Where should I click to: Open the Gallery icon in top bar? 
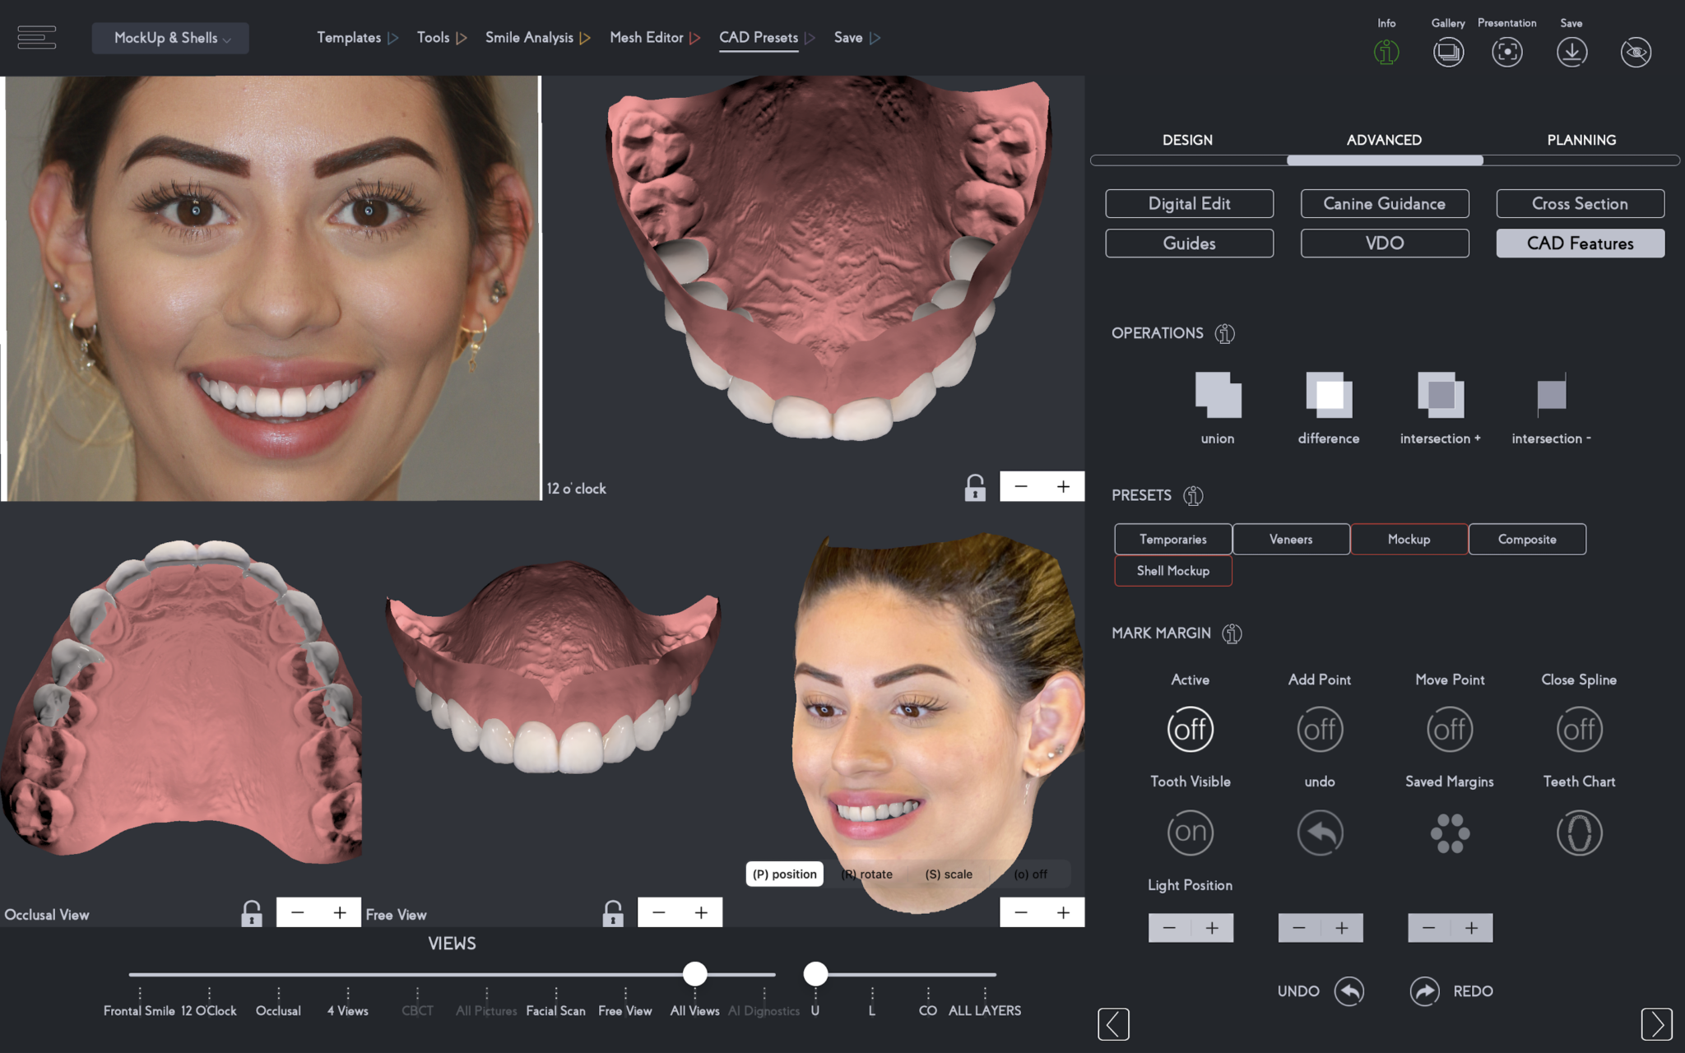click(1448, 51)
